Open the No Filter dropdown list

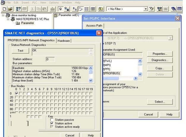(146, 9)
